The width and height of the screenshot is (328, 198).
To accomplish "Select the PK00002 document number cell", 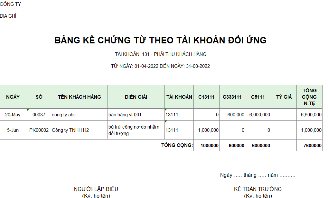I will pyautogui.click(x=39, y=130).
